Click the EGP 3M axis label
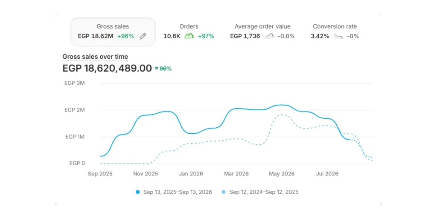This screenshot has height=218, width=437. pyautogui.click(x=74, y=83)
